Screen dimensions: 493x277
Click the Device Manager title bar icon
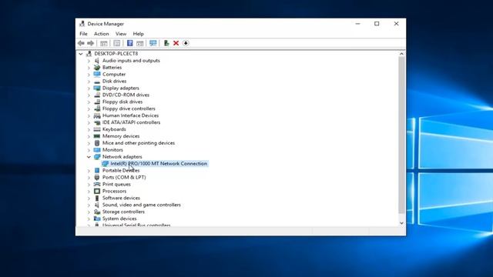[82, 24]
